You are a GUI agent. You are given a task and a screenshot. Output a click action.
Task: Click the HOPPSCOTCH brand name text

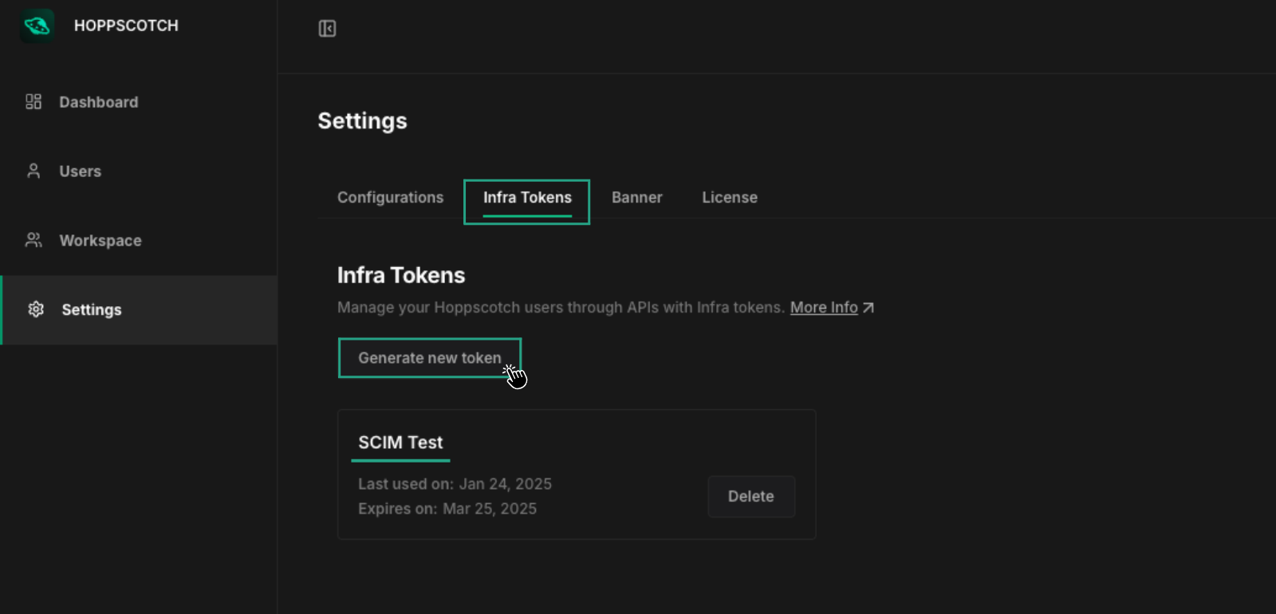tap(126, 26)
